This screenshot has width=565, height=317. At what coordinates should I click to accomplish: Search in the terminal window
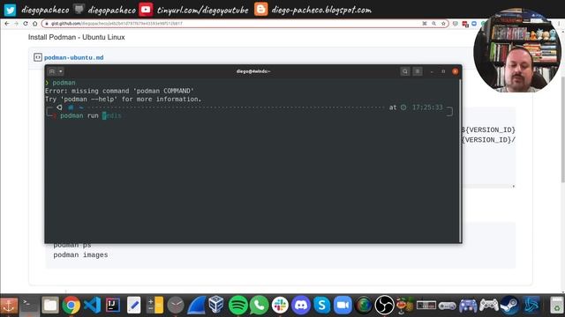point(405,71)
